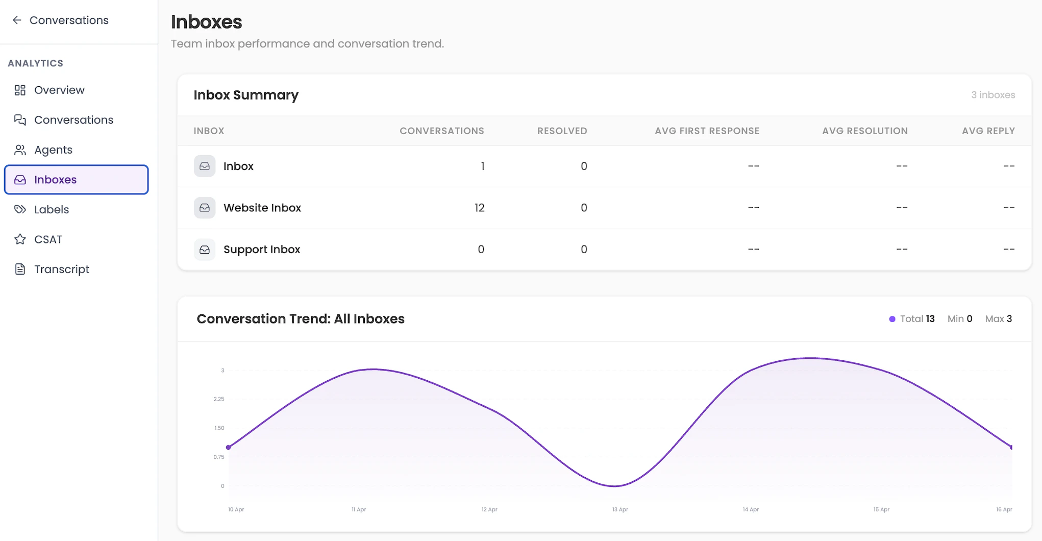Image resolution: width=1042 pixels, height=541 pixels.
Task: Click the Inboxes tray icon in sidebar
Action: coord(20,180)
